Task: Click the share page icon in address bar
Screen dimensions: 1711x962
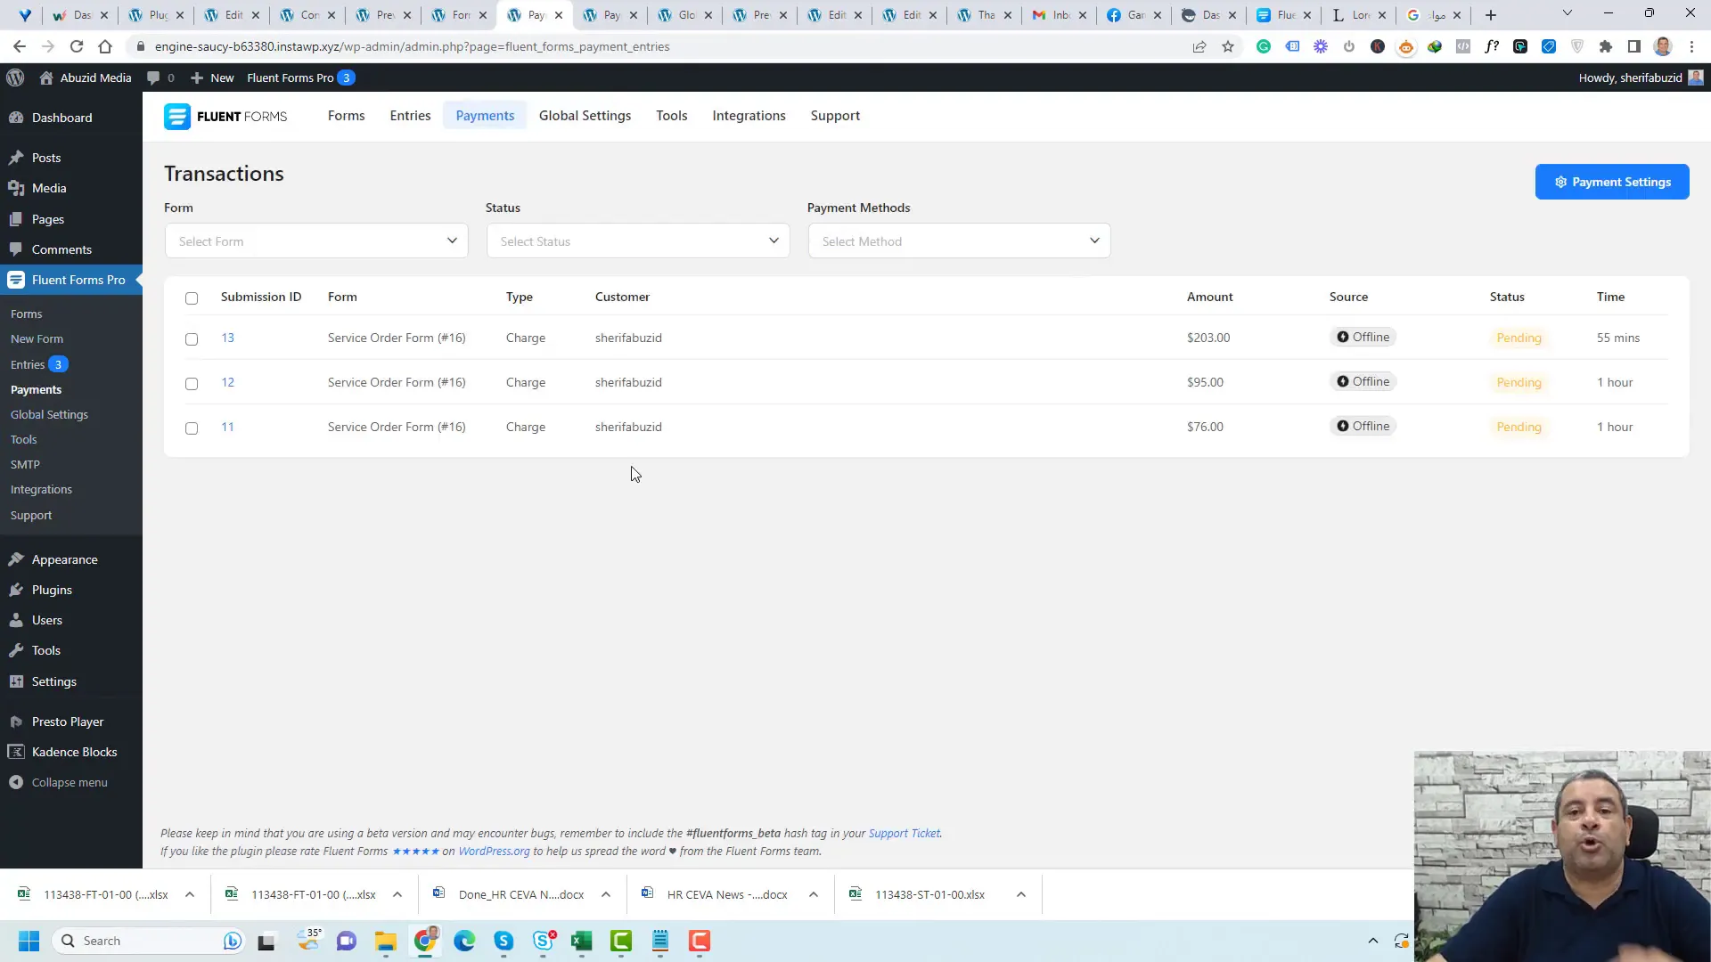Action: click(x=1199, y=46)
